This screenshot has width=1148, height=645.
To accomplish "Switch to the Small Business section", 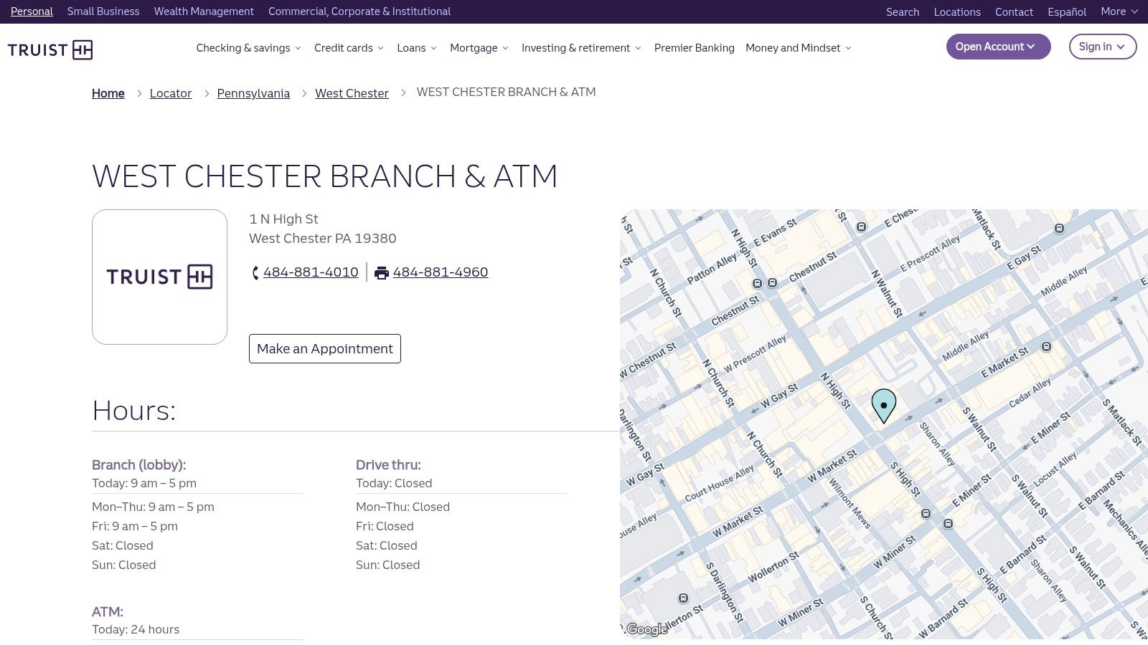I will [x=103, y=11].
